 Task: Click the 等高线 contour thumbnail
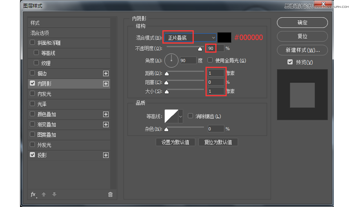click(x=171, y=116)
